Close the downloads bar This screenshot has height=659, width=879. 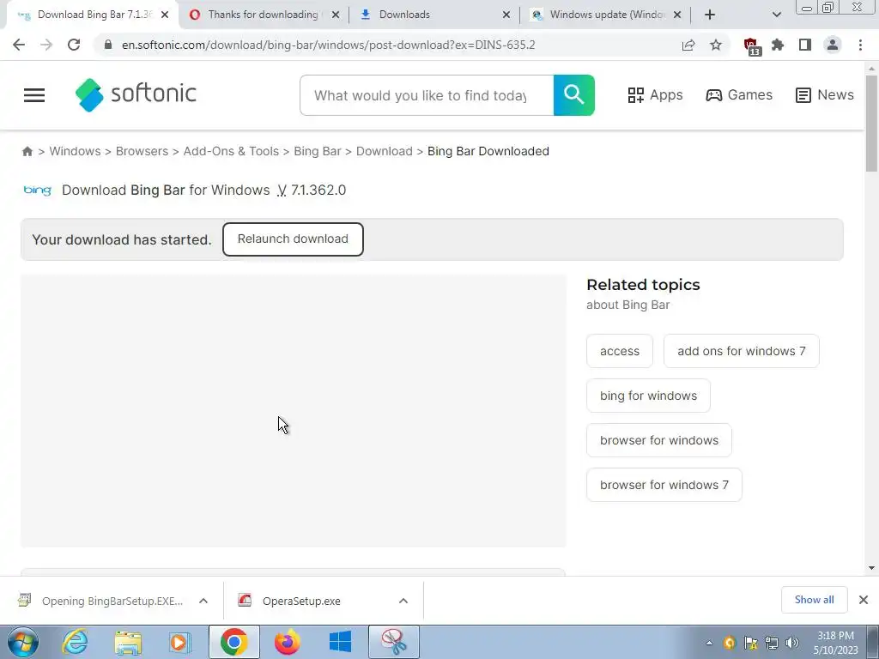tap(864, 600)
